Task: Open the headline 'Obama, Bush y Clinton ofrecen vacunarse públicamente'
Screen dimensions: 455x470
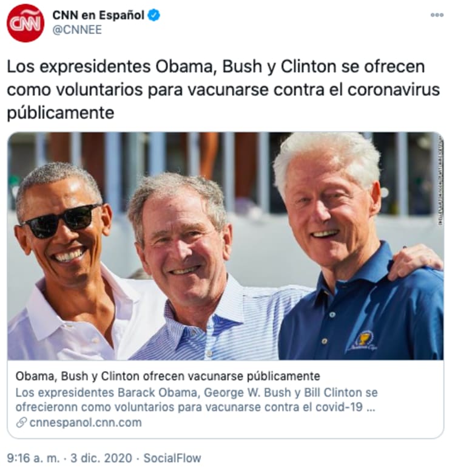Action: (x=167, y=376)
